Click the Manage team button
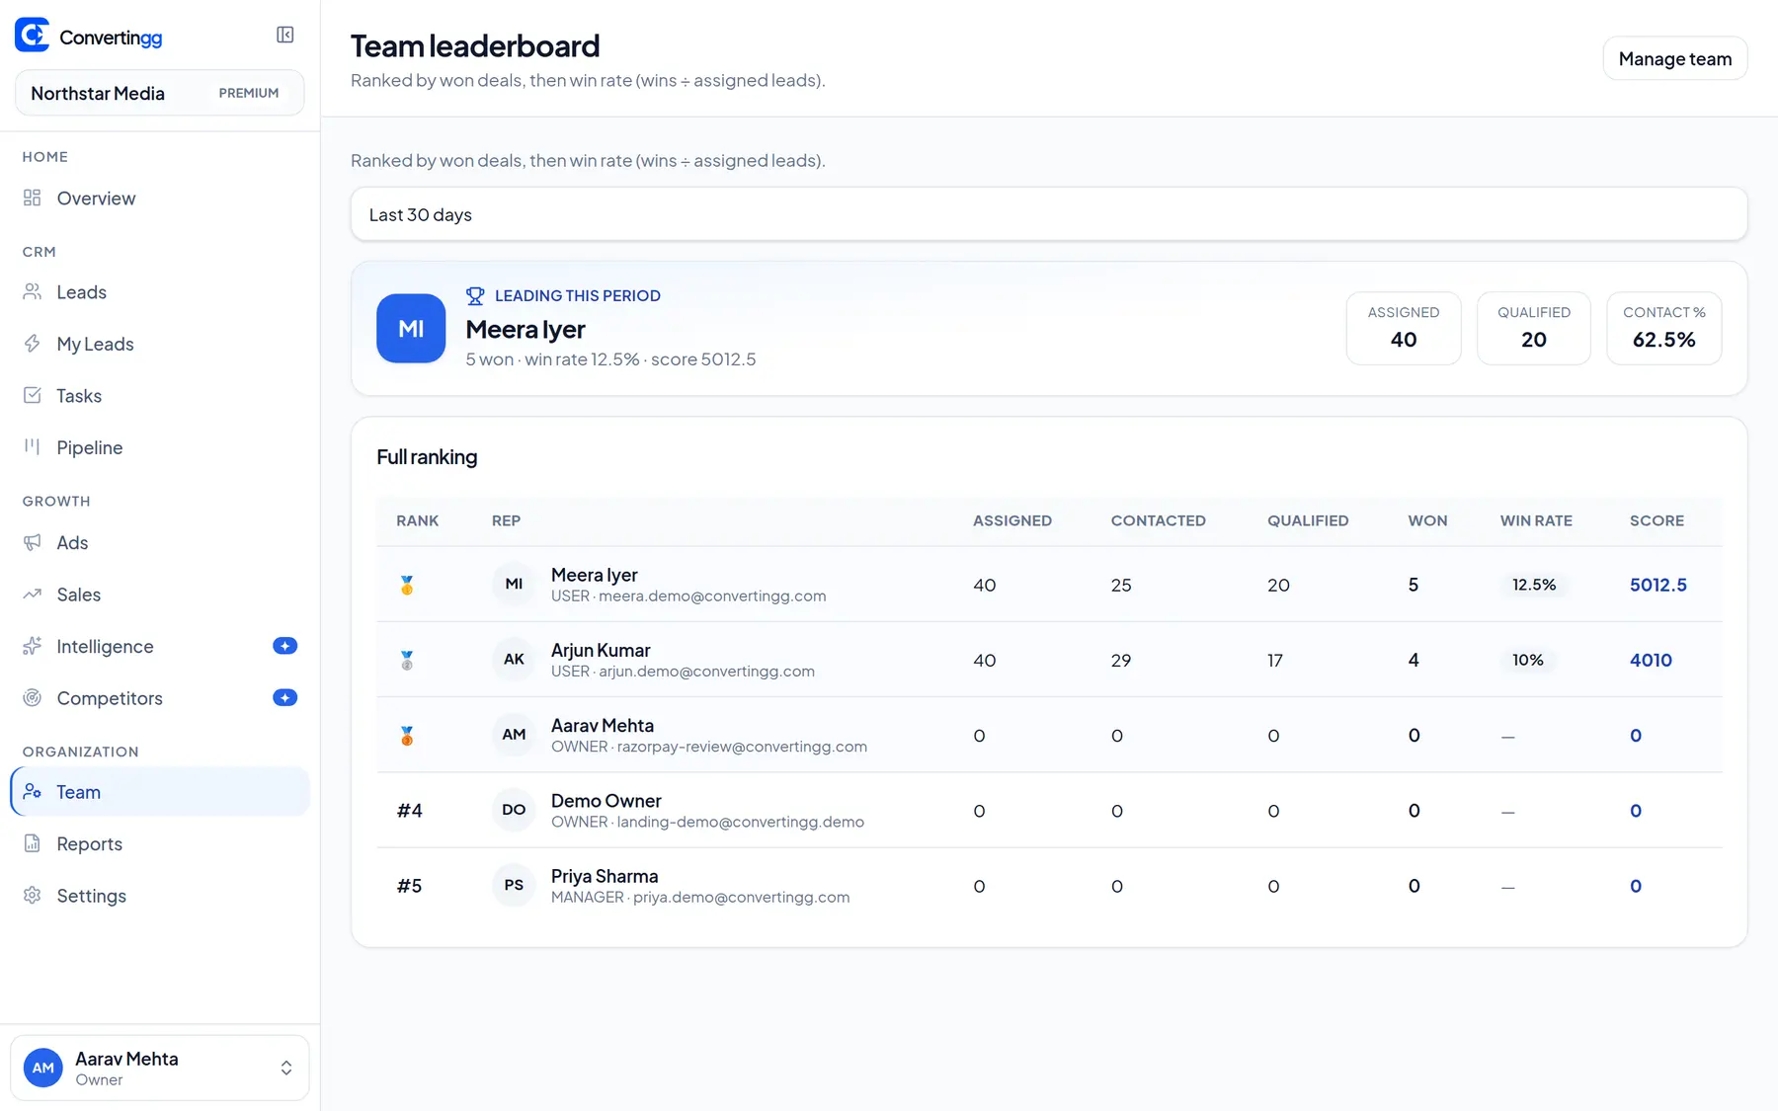Image resolution: width=1778 pixels, height=1111 pixels. coord(1674,58)
